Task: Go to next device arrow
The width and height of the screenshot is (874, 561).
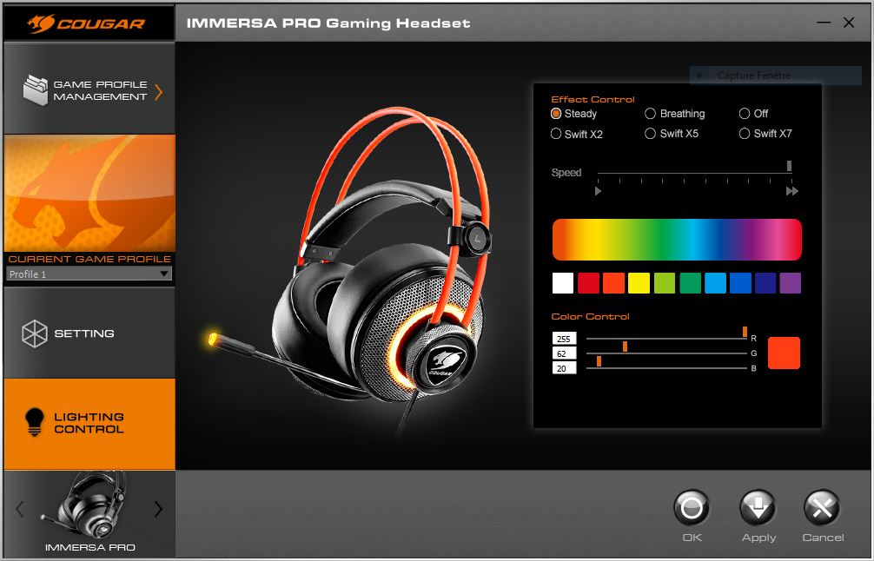Action: coord(159,509)
